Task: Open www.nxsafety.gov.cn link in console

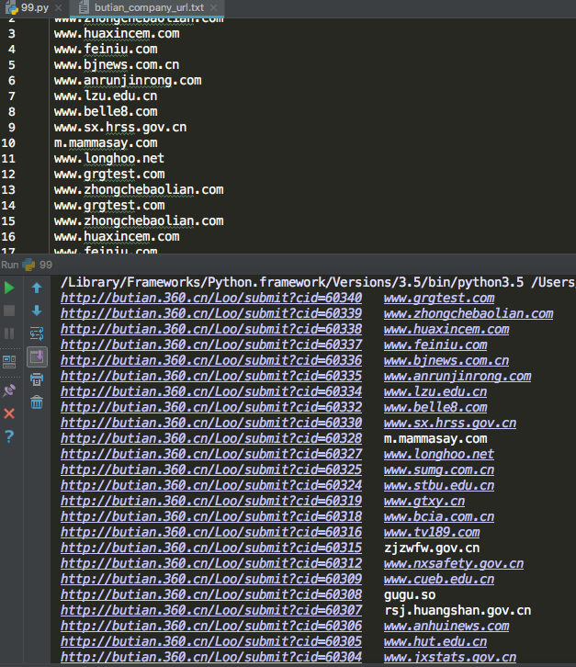Action: pyautogui.click(x=454, y=563)
